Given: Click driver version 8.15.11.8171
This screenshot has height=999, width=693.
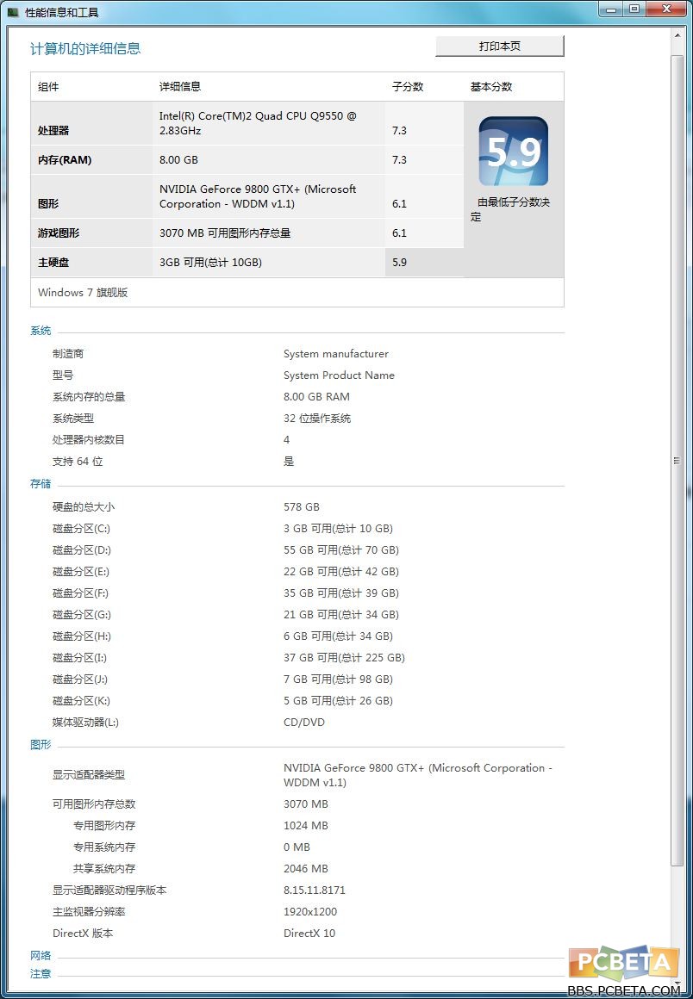Looking at the screenshot, I should pos(315,890).
